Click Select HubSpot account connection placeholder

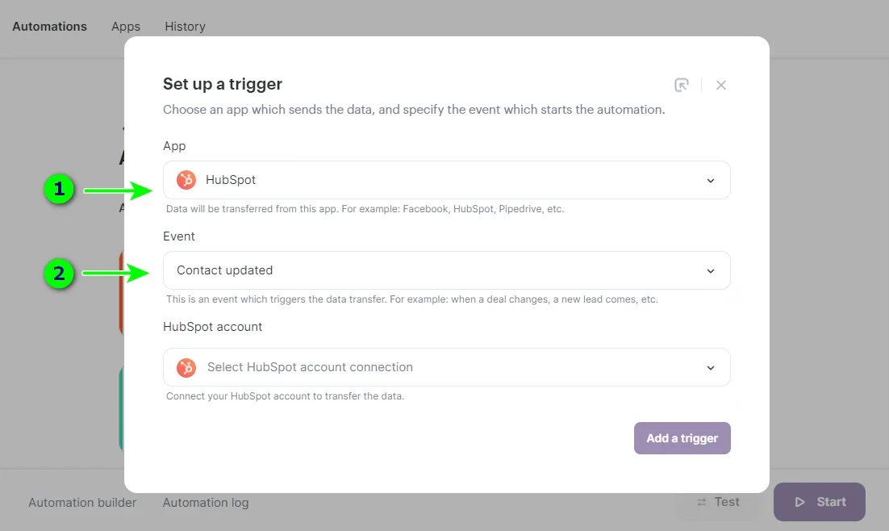(310, 367)
